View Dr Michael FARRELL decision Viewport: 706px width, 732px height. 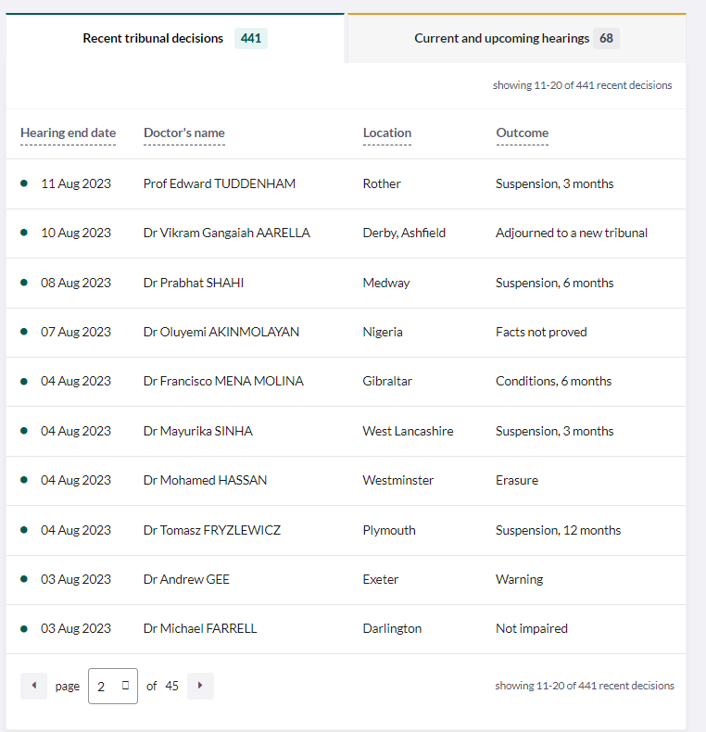200,629
